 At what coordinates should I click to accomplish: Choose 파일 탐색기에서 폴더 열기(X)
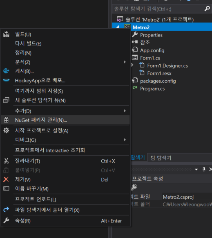click(65, 210)
